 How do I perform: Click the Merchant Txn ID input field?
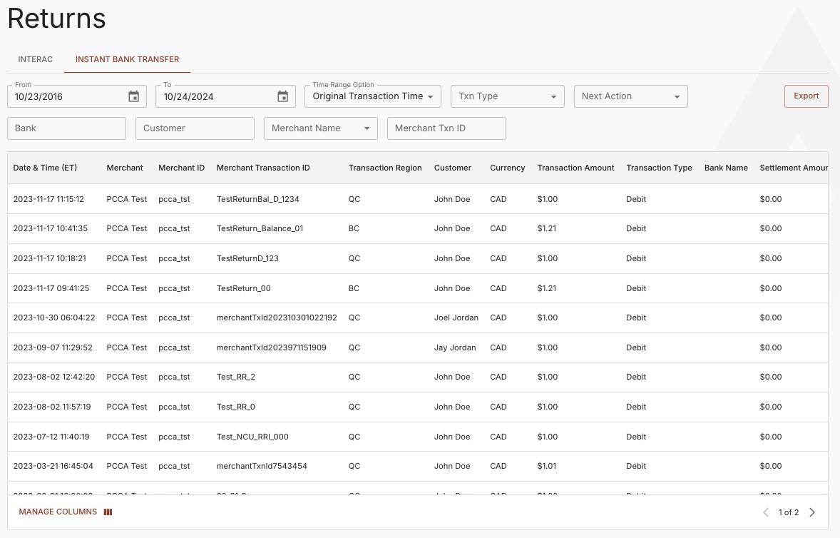446,128
